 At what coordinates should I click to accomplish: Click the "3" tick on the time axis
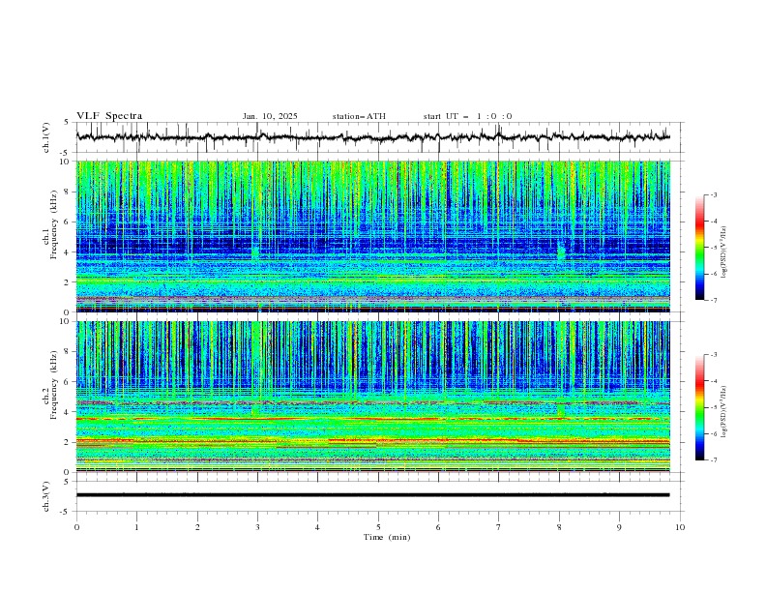tap(257, 527)
